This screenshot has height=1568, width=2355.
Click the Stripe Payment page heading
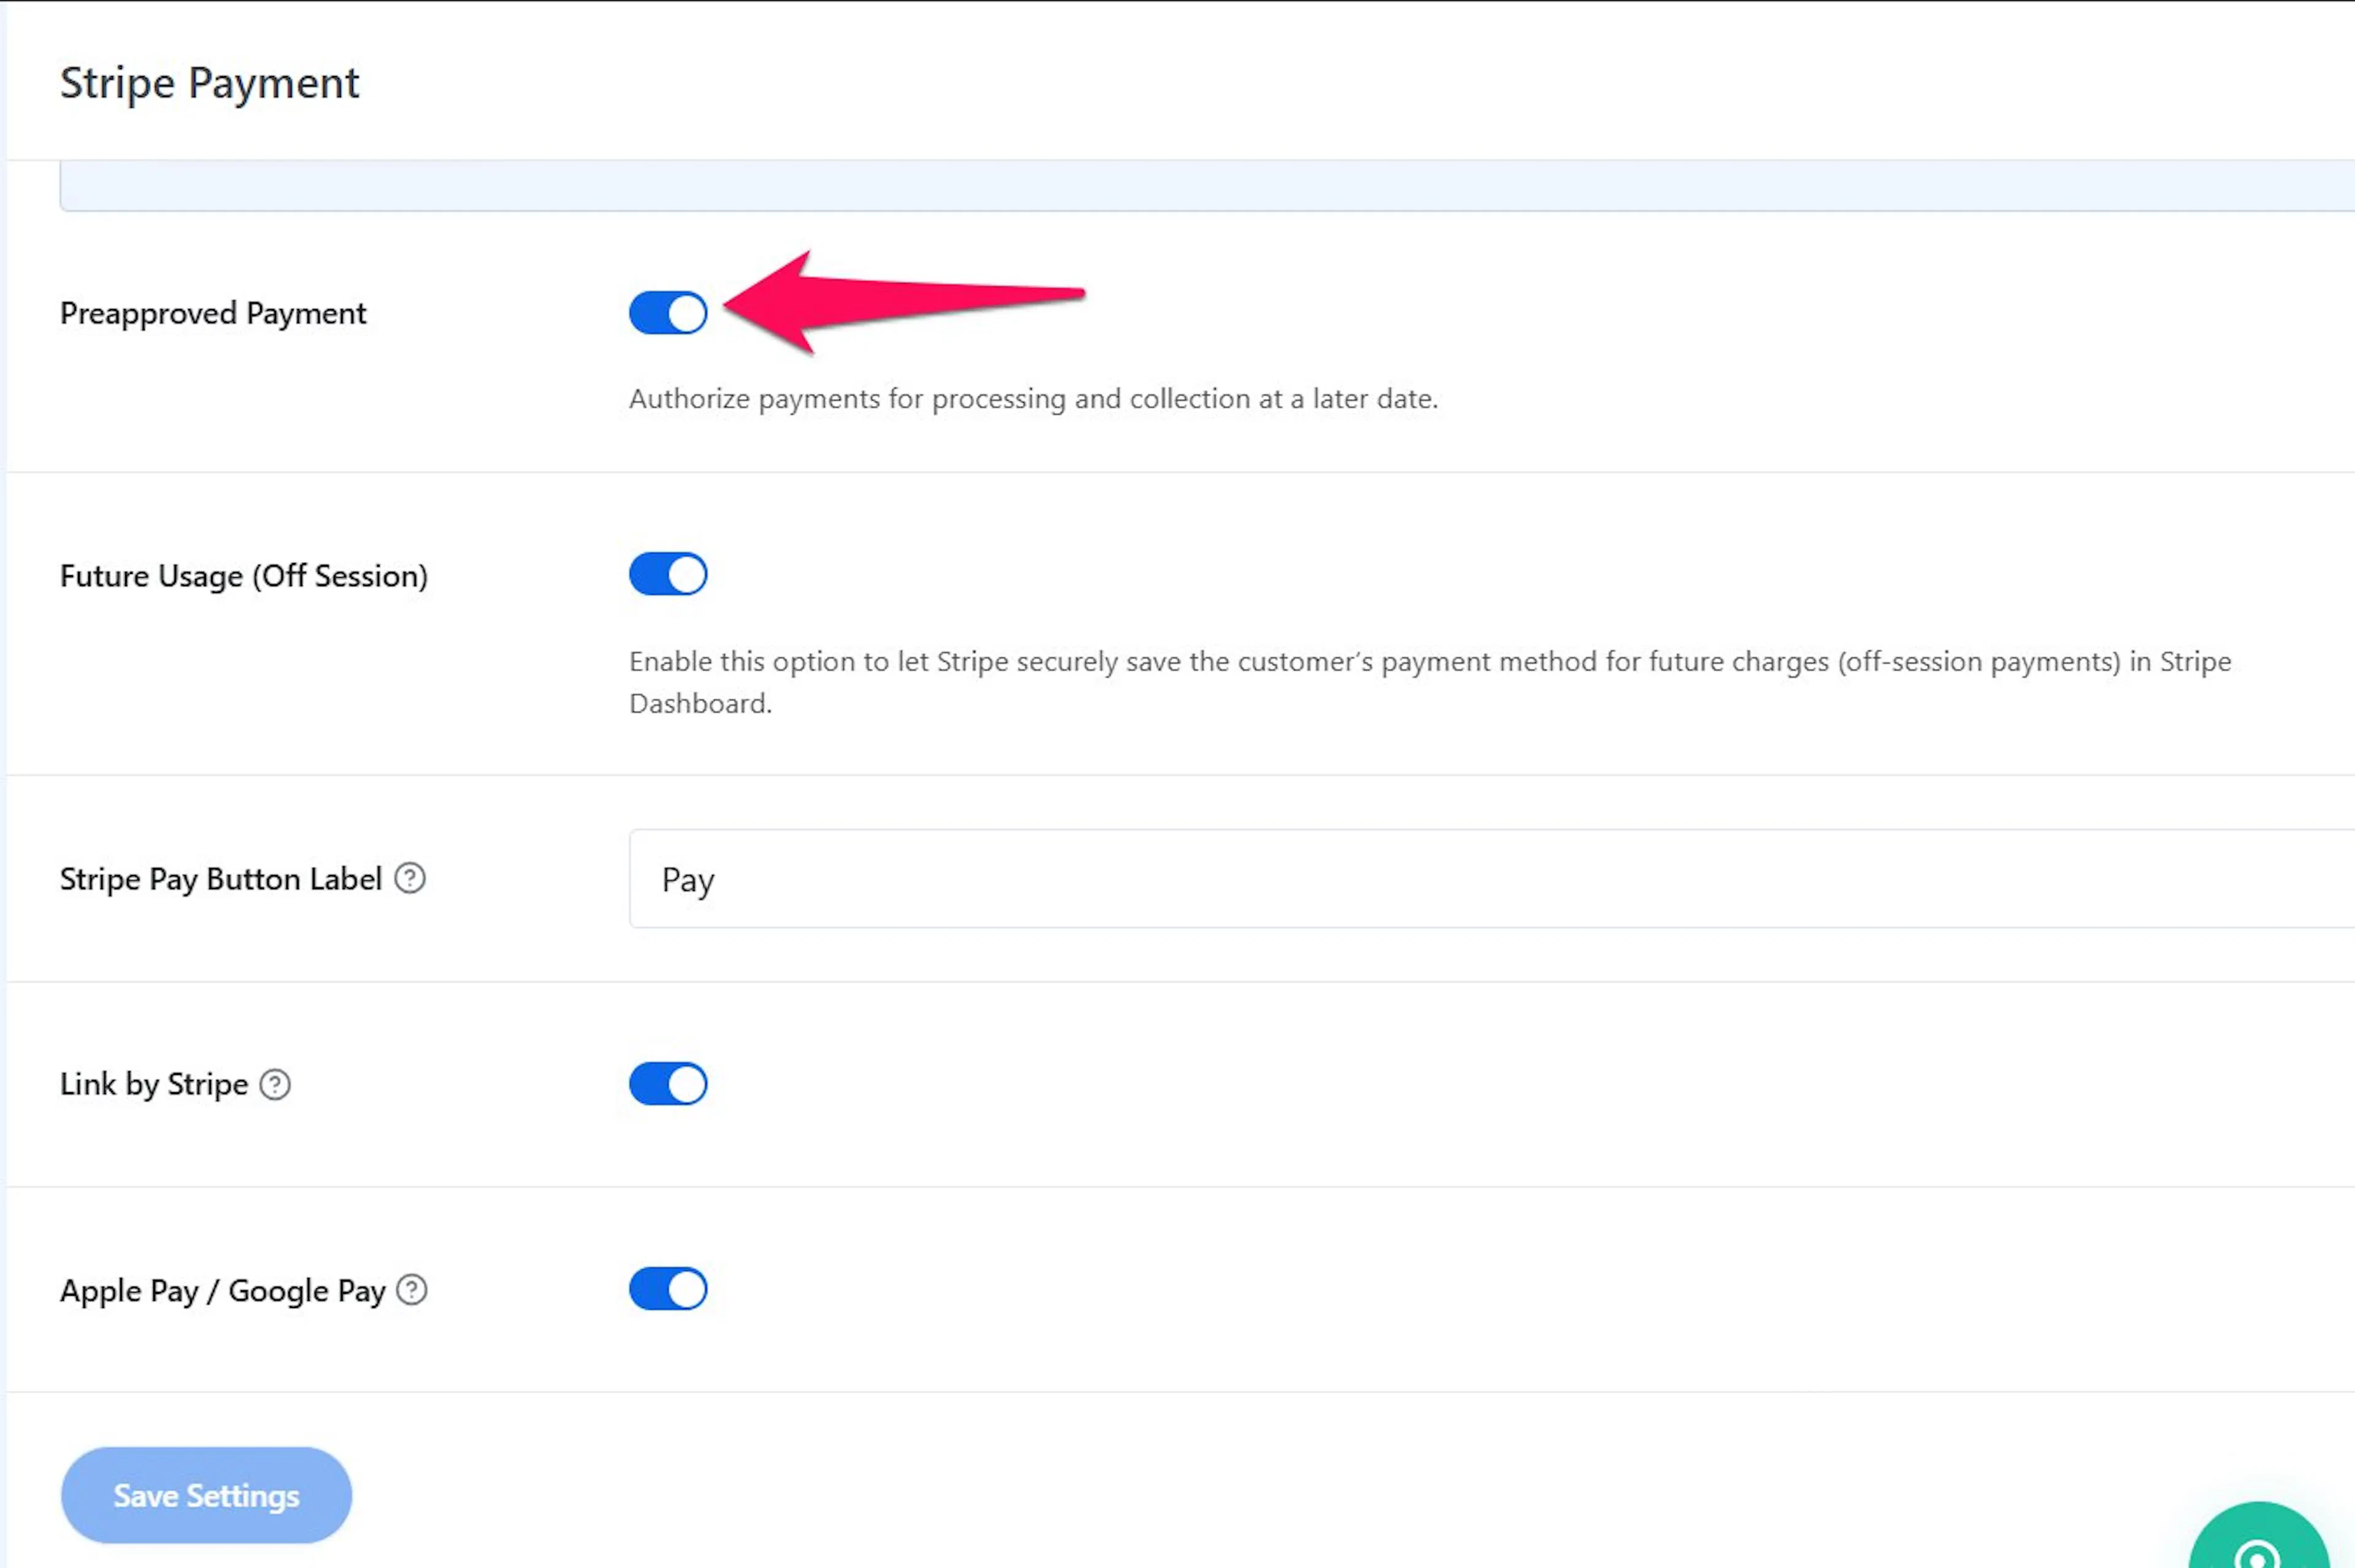click(x=209, y=83)
